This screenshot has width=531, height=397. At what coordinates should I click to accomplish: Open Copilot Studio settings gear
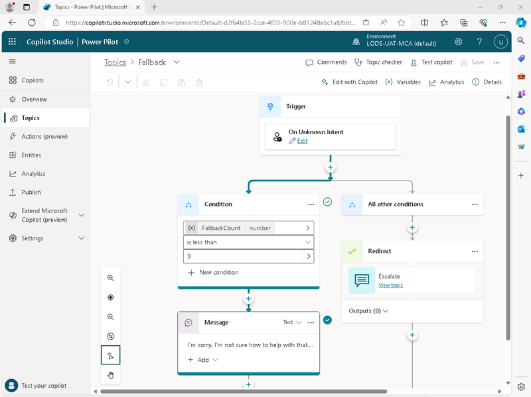click(458, 42)
